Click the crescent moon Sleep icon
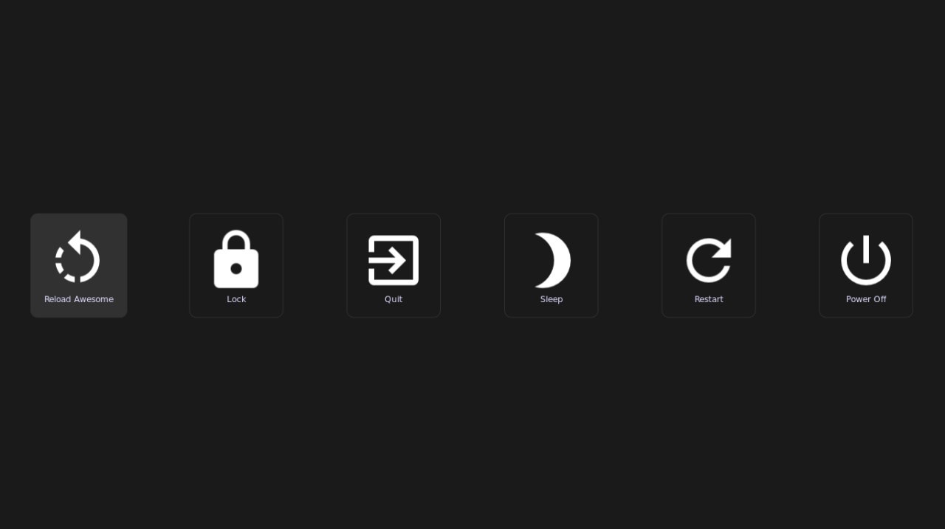 coord(552,260)
